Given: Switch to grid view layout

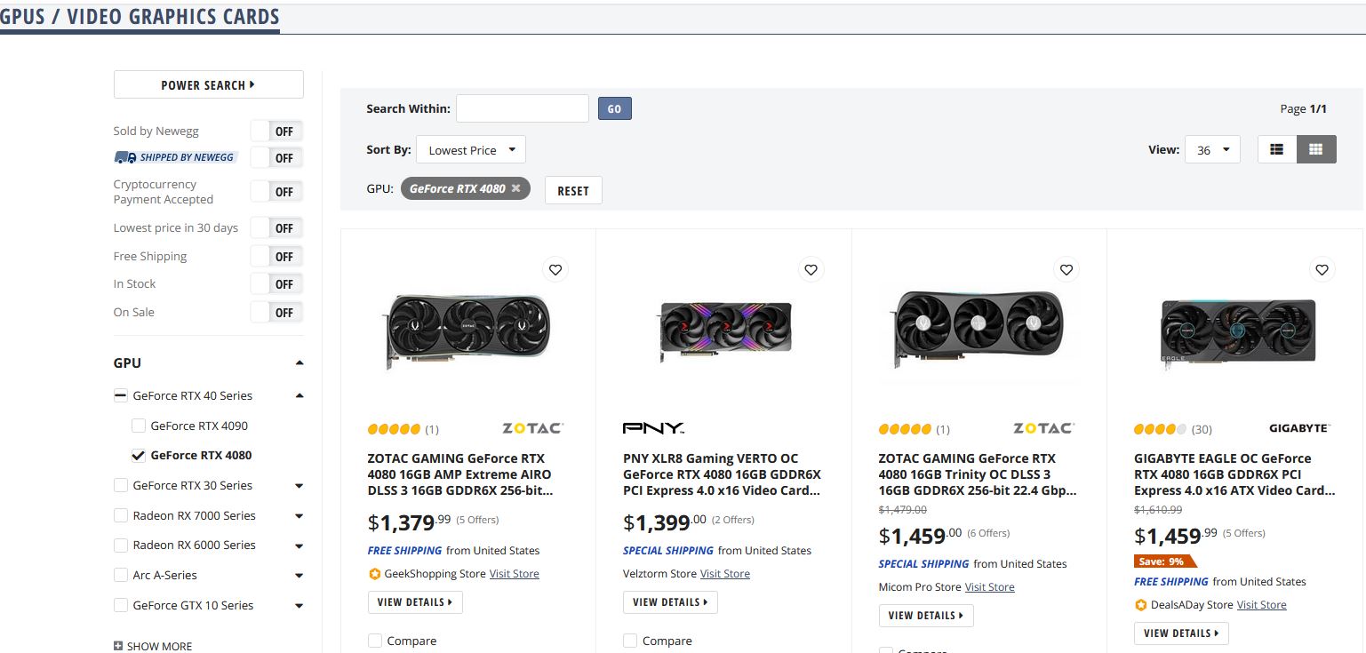Looking at the screenshot, I should 1316,150.
